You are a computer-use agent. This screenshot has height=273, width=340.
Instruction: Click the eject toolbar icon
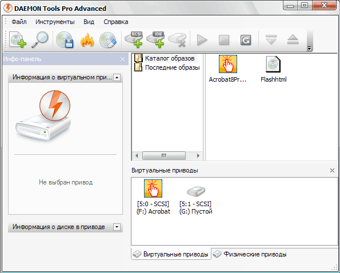pos(293,39)
